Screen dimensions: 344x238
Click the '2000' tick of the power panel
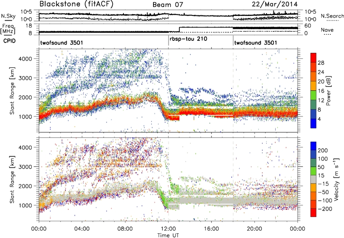(25, 97)
